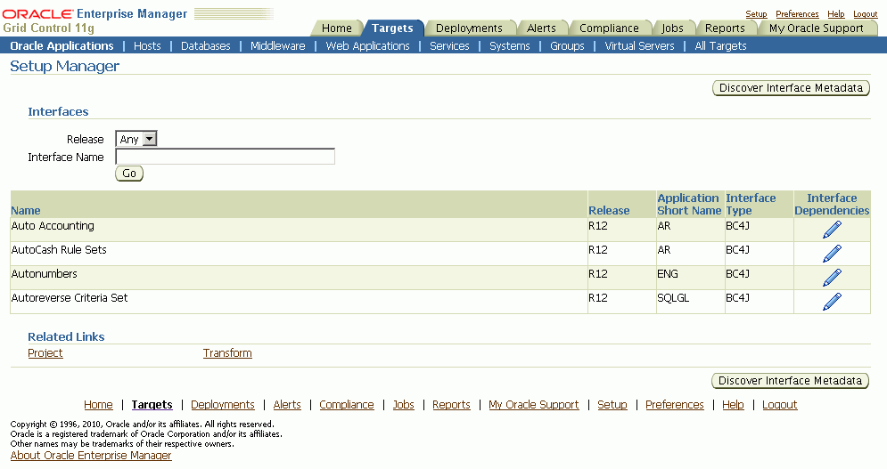Click footer Preferences link
This screenshot has height=469, width=887.
[675, 405]
